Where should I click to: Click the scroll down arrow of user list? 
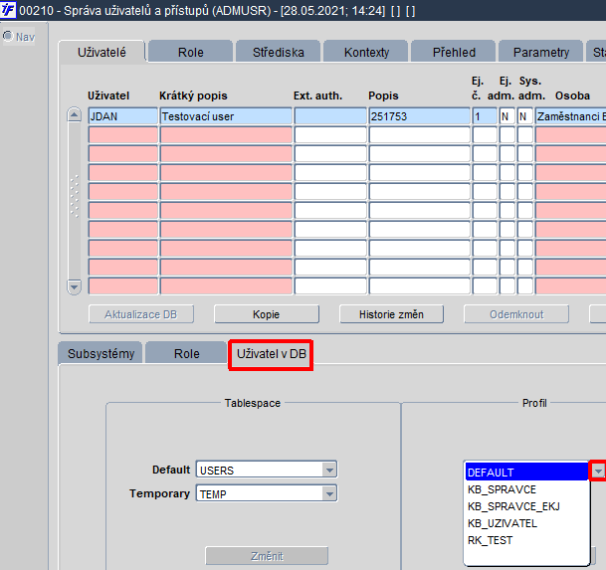point(74,286)
